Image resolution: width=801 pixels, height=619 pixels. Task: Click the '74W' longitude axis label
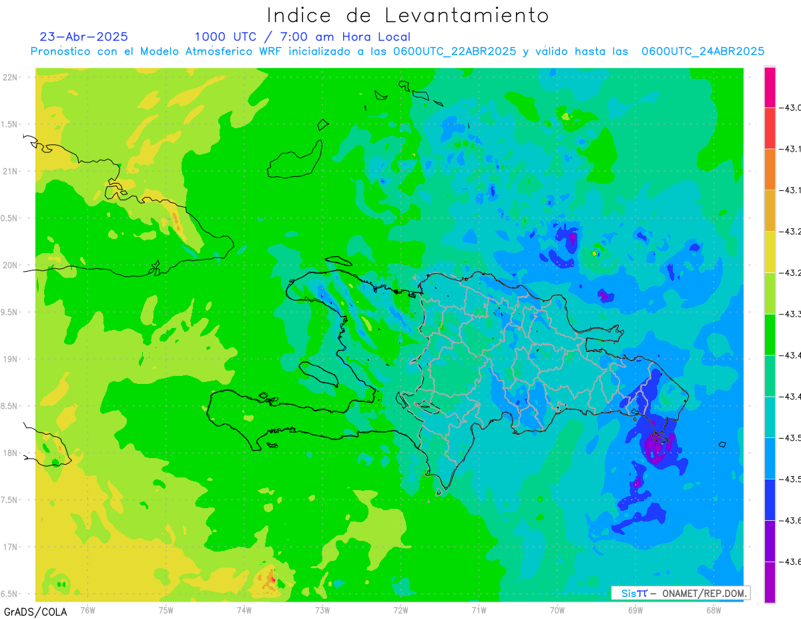tap(244, 610)
